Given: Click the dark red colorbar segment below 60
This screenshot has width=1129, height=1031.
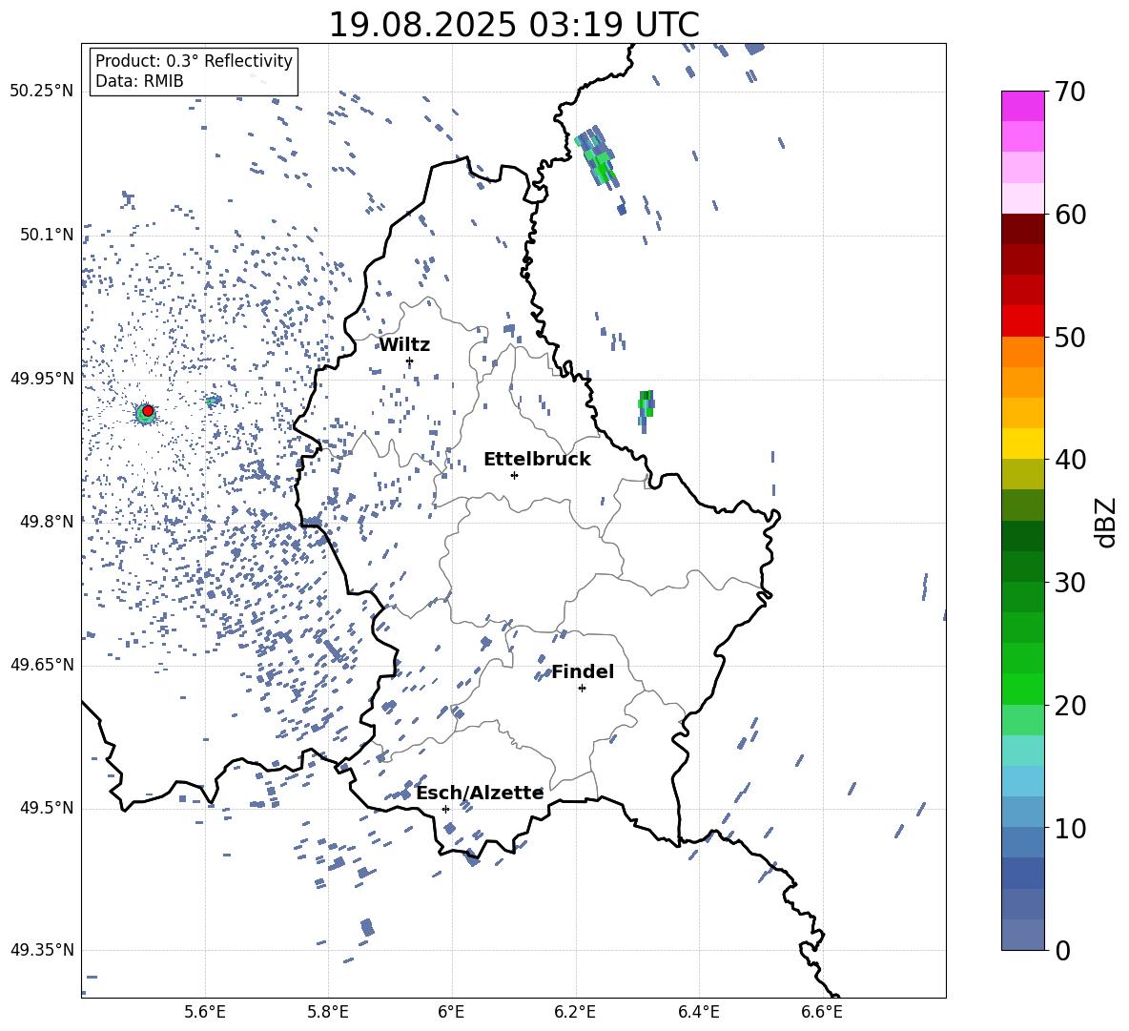Looking at the screenshot, I should (x=1023, y=229).
